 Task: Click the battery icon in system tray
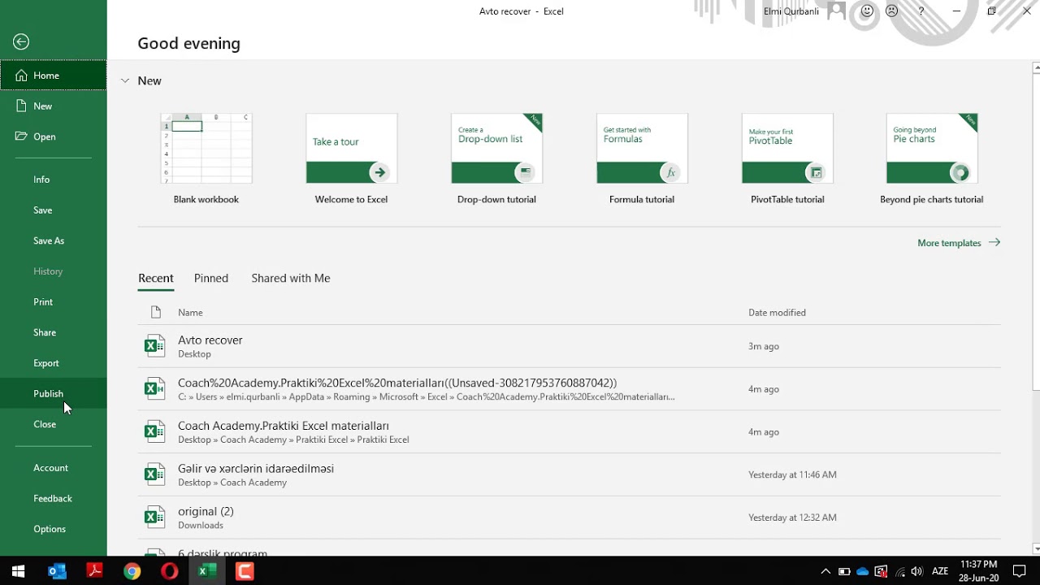(x=844, y=571)
